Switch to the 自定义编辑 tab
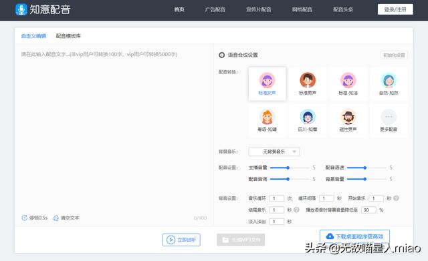The height and width of the screenshot is (261, 428). click(x=33, y=36)
